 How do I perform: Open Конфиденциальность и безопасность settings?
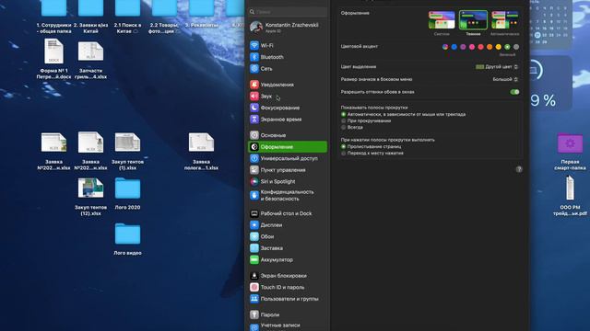pyautogui.click(x=288, y=195)
